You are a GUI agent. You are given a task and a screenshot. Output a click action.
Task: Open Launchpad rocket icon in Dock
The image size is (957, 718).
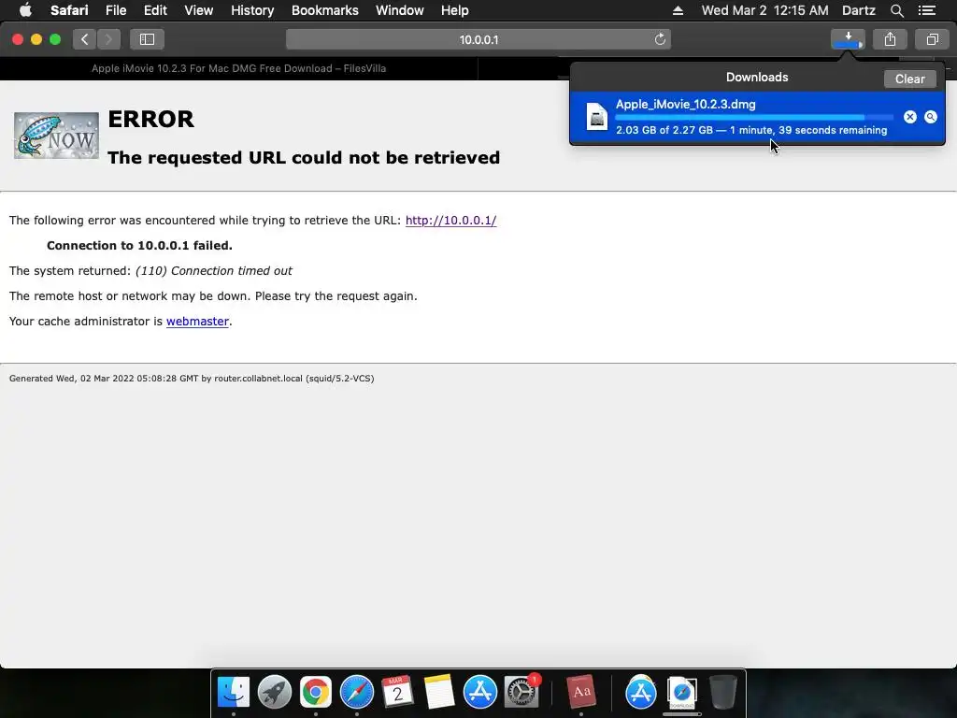pos(275,692)
